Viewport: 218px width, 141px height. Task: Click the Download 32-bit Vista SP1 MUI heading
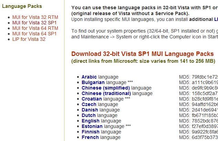[x=143, y=54]
